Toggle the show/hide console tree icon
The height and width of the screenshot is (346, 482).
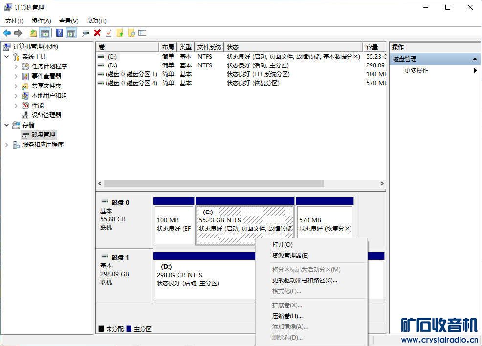point(45,33)
